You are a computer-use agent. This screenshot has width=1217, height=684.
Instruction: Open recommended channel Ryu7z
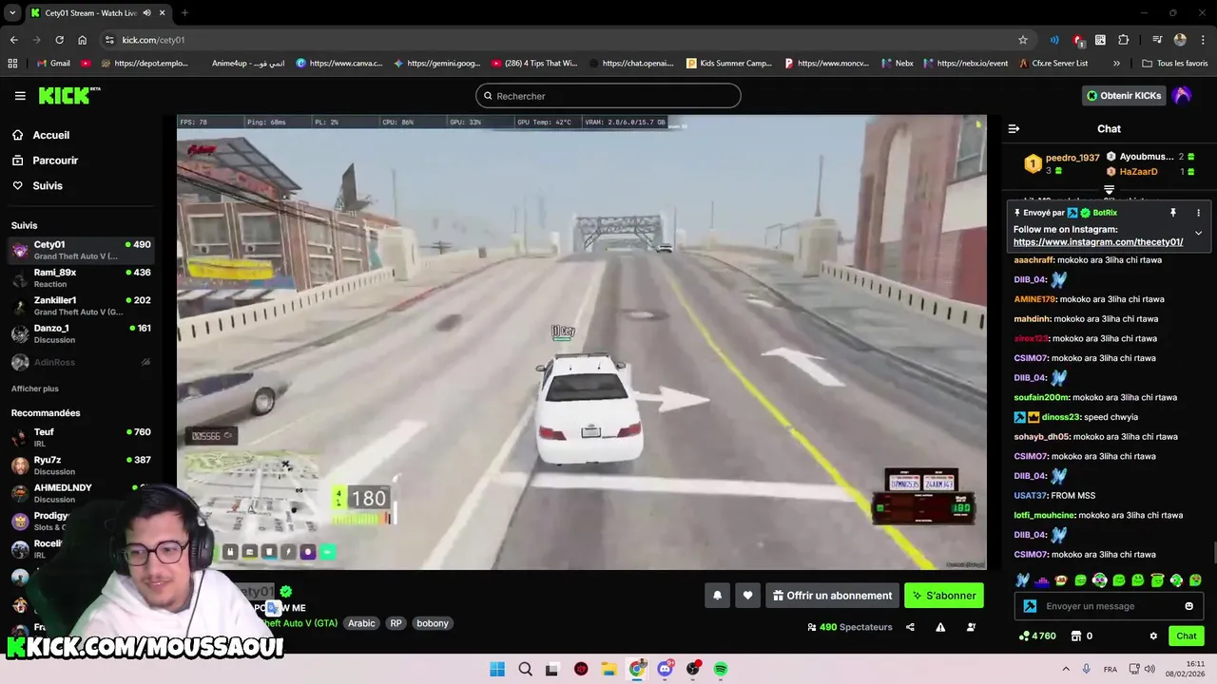coord(81,465)
